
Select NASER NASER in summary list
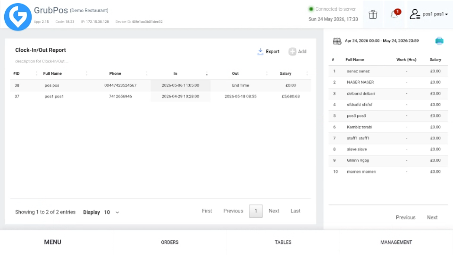(x=388, y=82)
